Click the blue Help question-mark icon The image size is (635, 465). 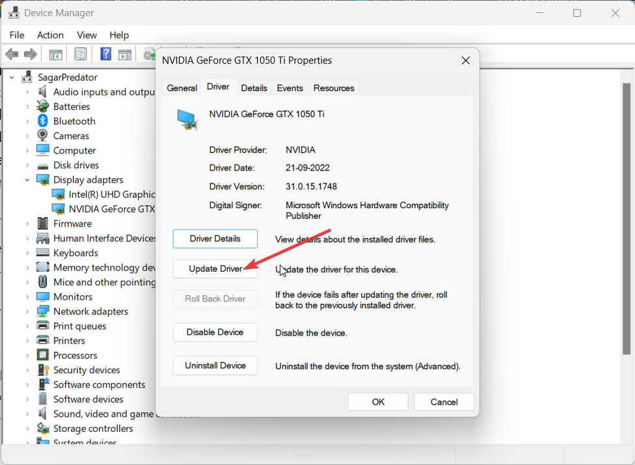[105, 54]
